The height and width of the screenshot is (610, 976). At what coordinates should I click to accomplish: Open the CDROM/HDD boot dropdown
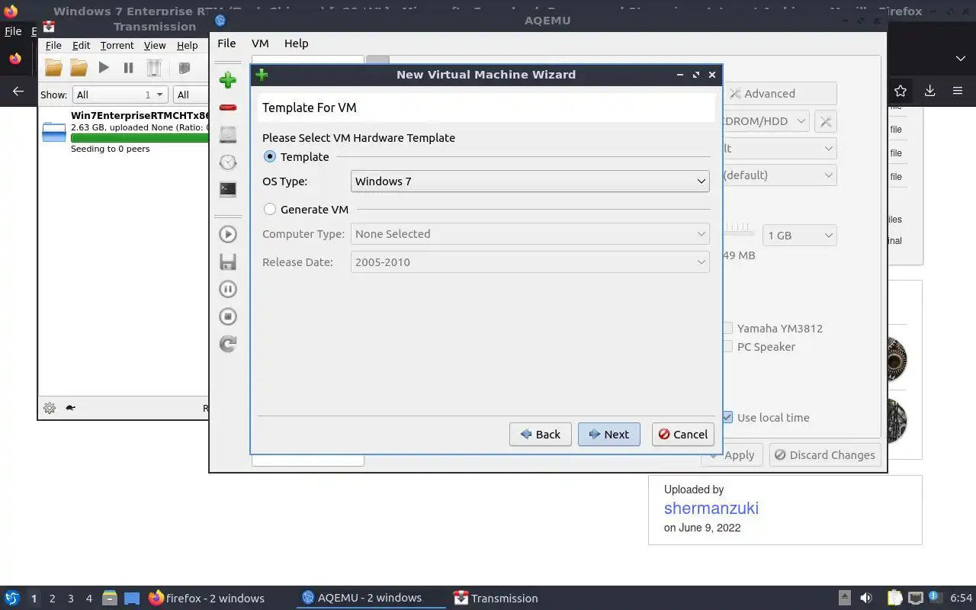click(x=766, y=121)
